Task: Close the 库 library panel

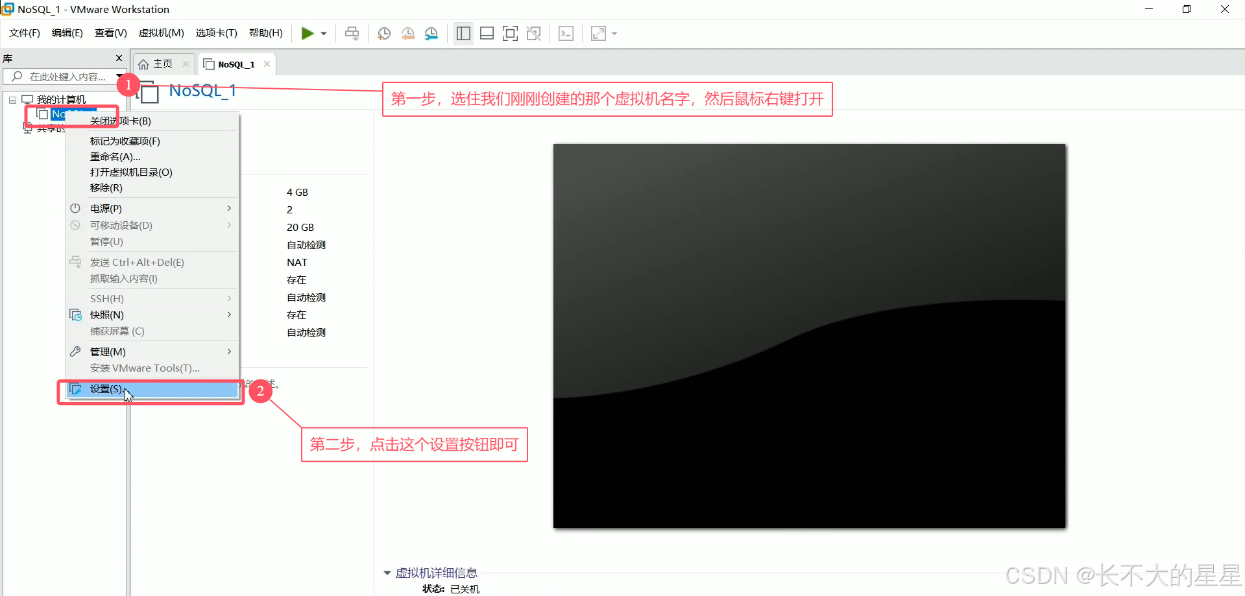Action: point(119,58)
